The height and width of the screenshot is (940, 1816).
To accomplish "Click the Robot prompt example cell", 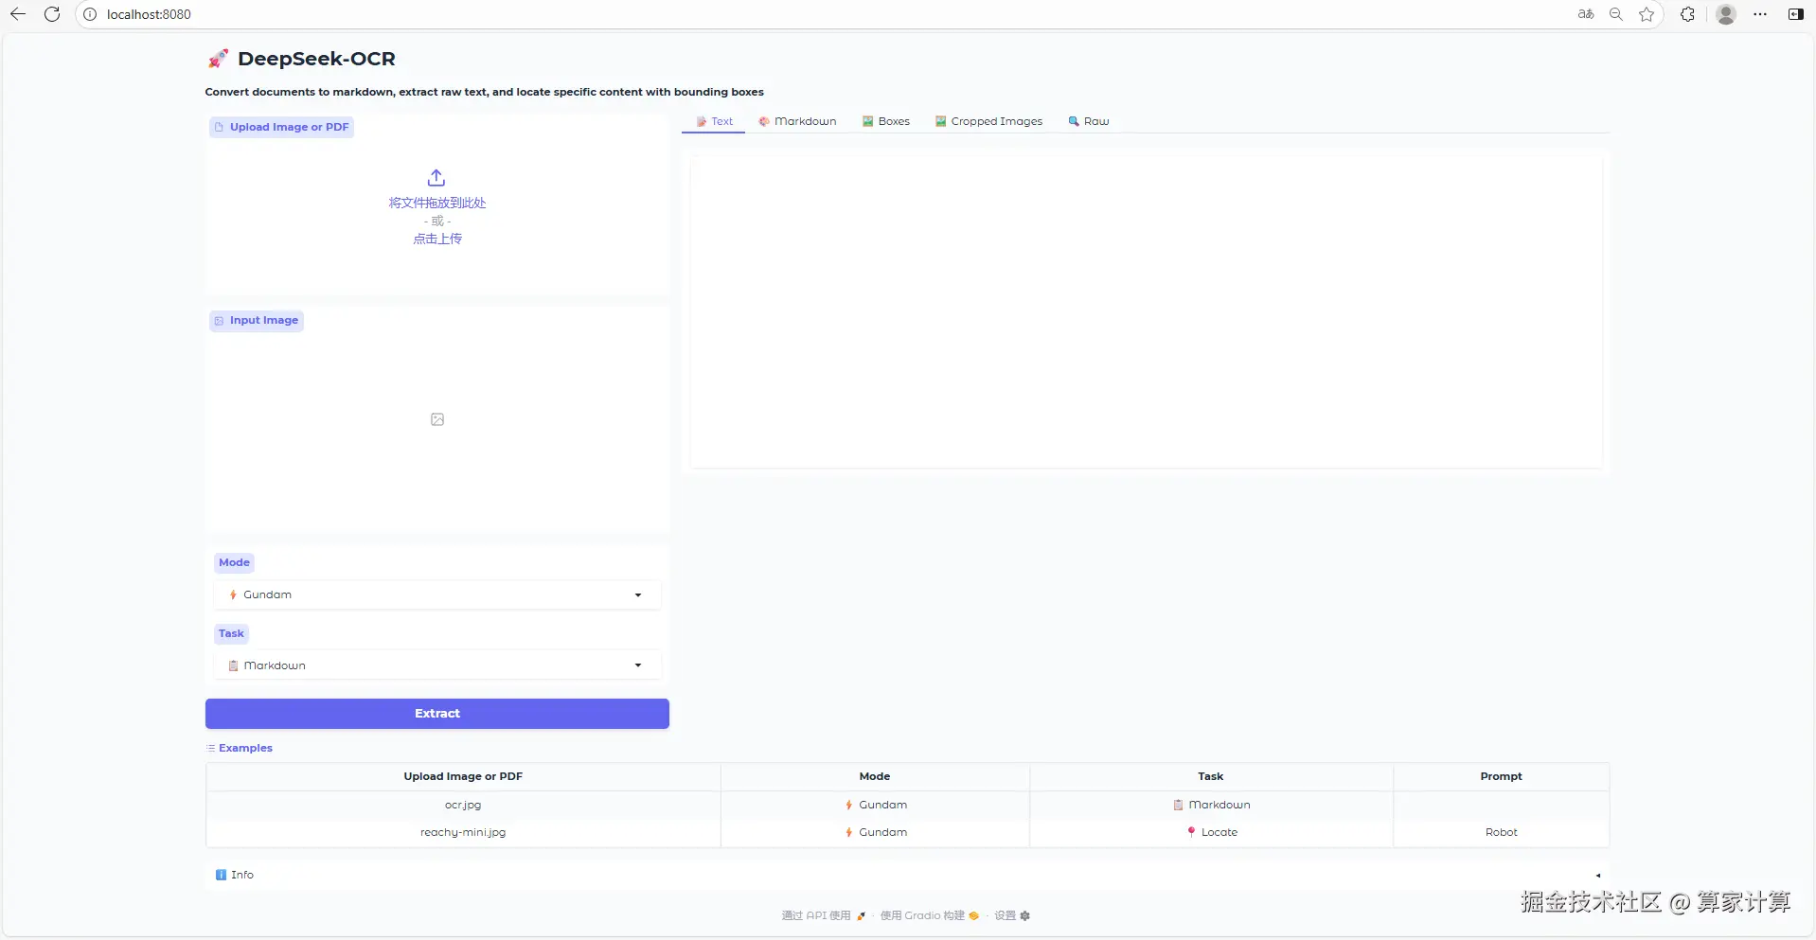I will (1501, 832).
